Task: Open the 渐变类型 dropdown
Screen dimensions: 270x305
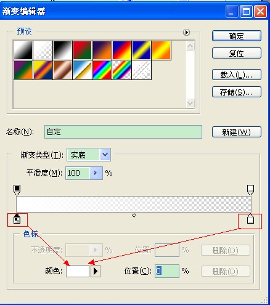Action: pos(89,155)
